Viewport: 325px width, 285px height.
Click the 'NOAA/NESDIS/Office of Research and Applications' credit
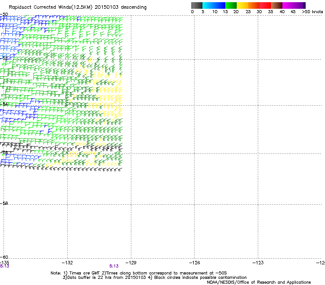pyautogui.click(x=259, y=282)
